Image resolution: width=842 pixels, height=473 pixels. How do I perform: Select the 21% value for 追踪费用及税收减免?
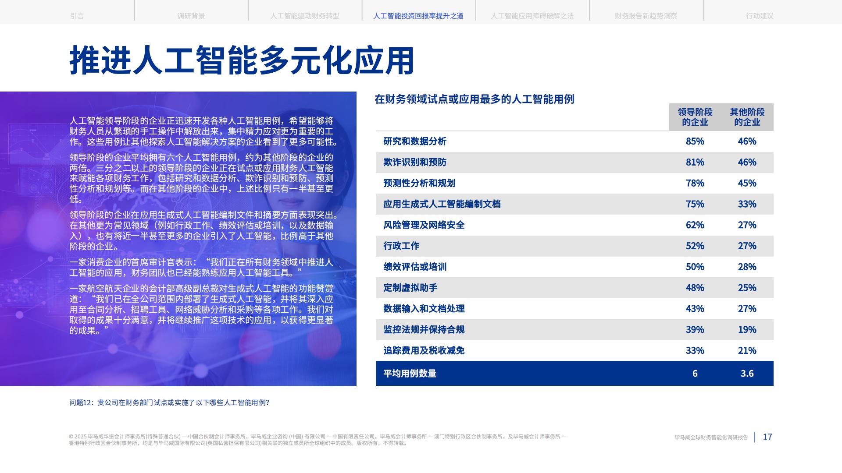click(x=747, y=350)
